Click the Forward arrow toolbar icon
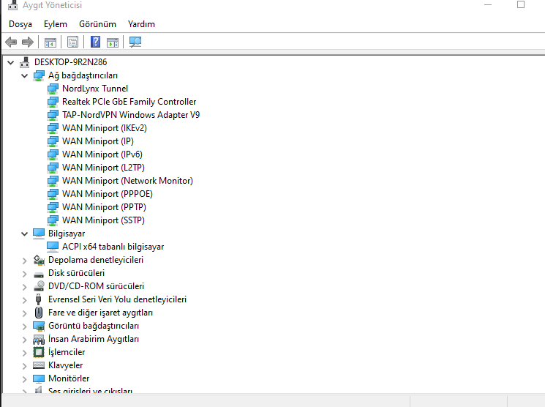545x407 pixels. coord(28,42)
